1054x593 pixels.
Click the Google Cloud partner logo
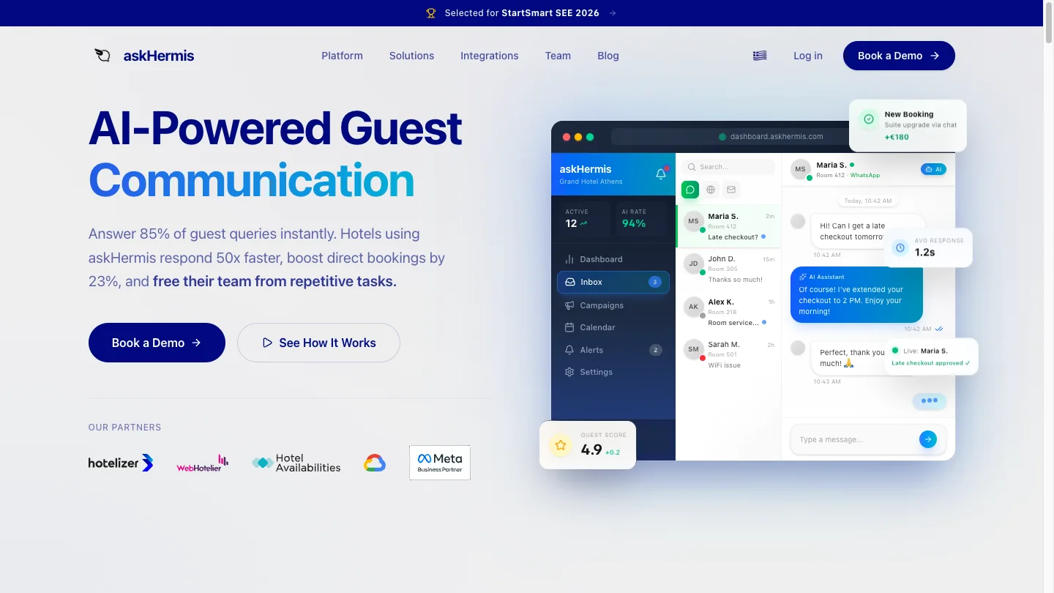click(x=375, y=463)
